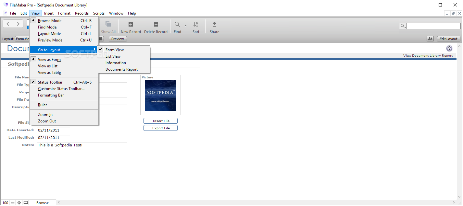Go to previous record arrow

[8, 24]
